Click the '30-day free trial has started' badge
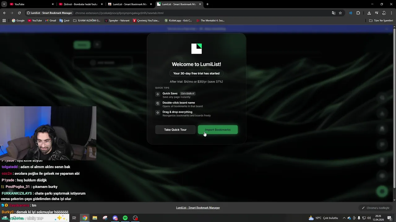 (x=196, y=73)
